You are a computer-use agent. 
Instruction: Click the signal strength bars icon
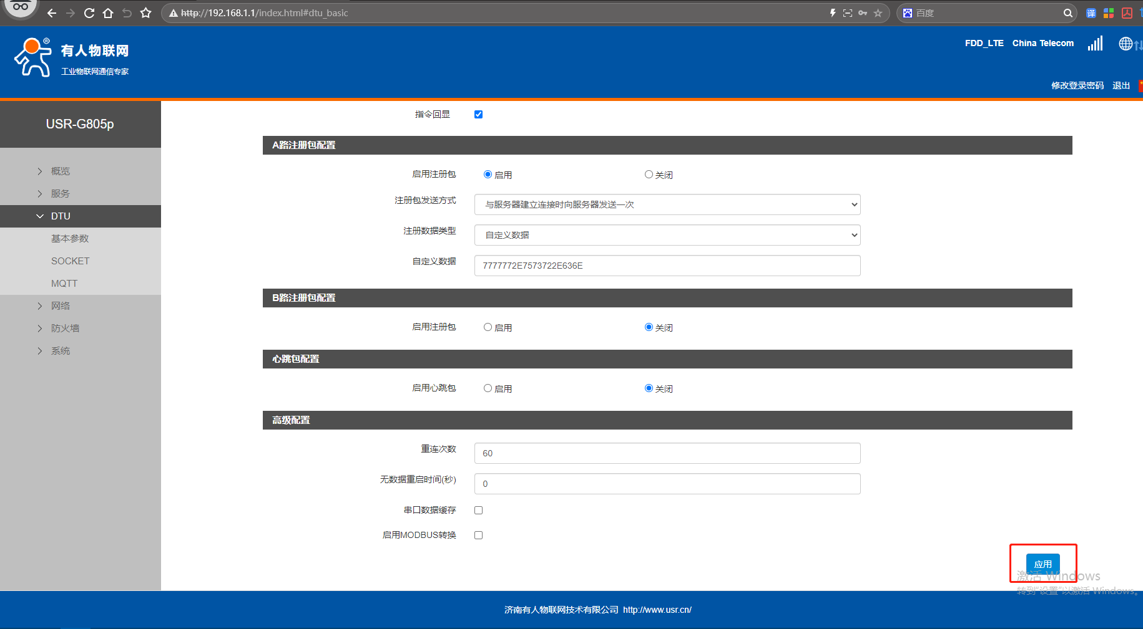[x=1095, y=43]
